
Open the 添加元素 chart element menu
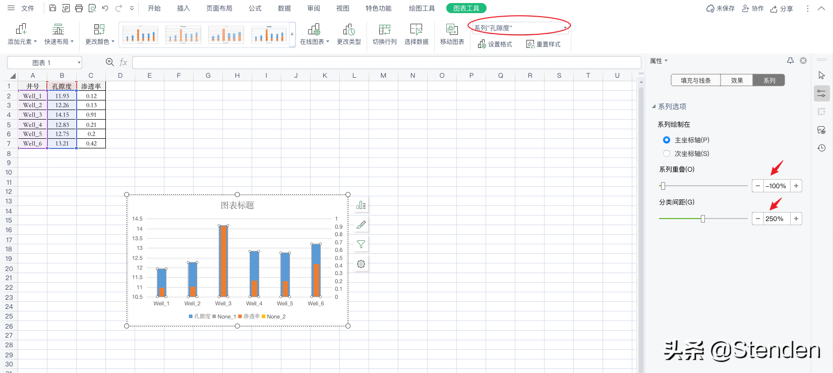coord(22,34)
